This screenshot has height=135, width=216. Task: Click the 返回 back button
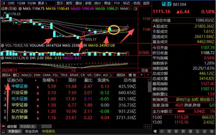(146, 3)
